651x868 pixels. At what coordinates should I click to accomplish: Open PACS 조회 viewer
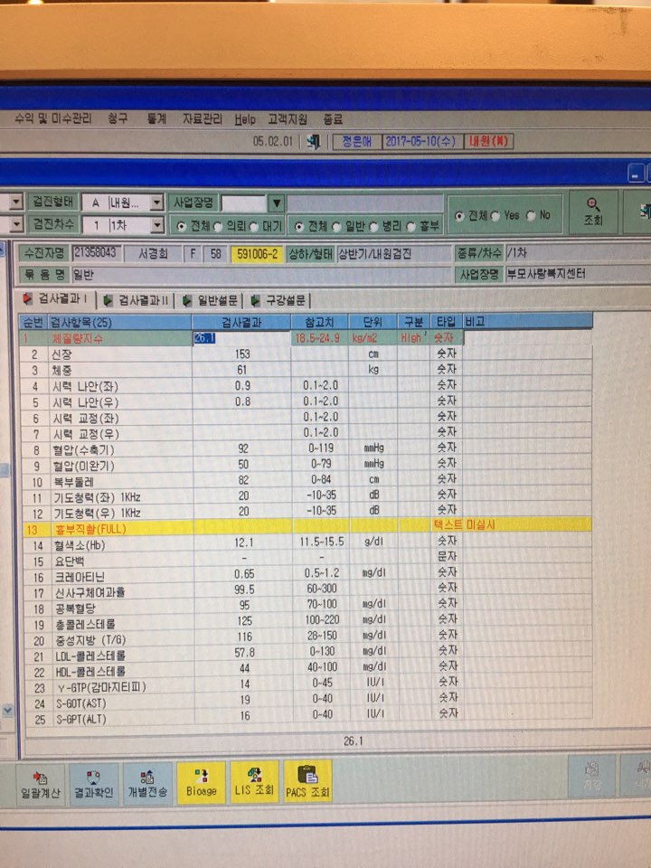[307, 781]
